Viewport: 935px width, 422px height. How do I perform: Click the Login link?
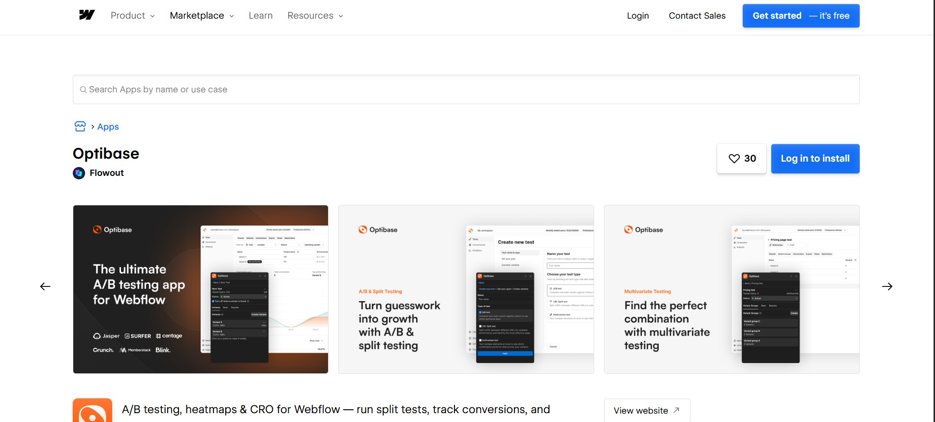click(638, 16)
